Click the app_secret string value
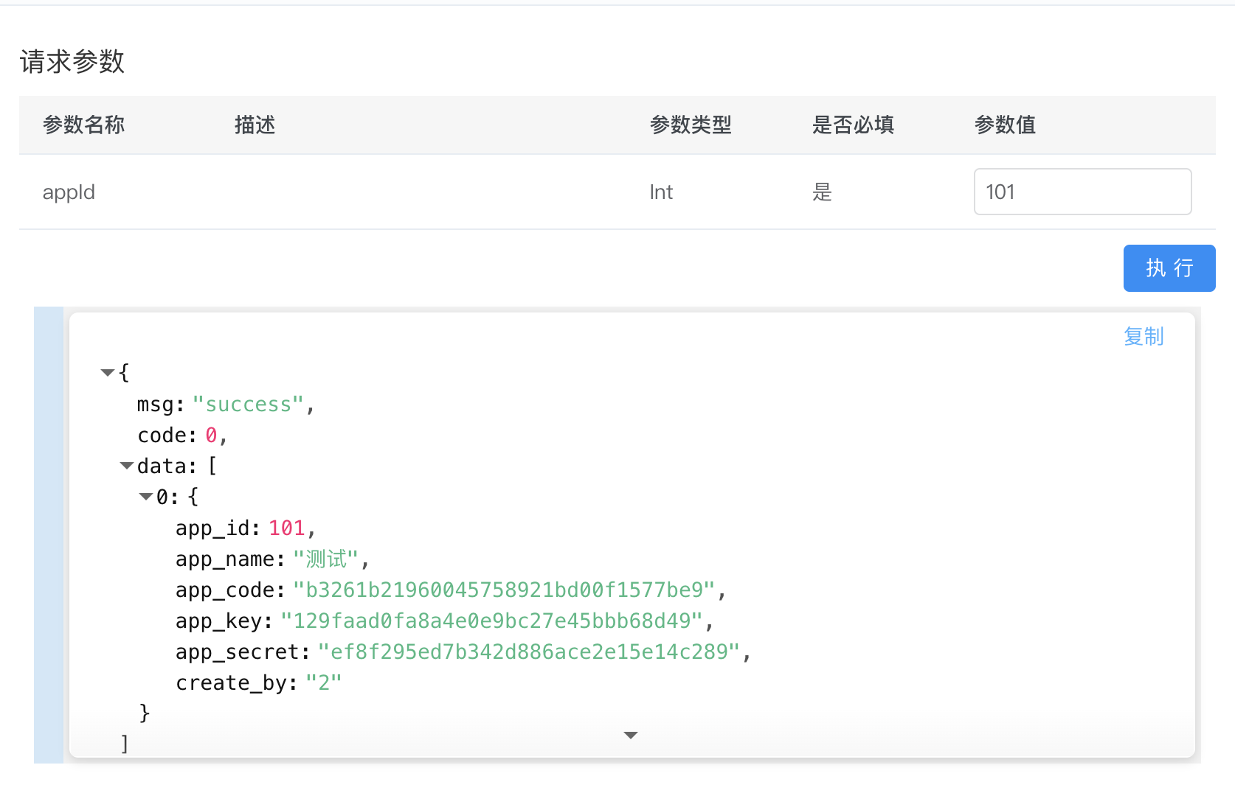Viewport: 1235px width, 793px height. (x=528, y=652)
